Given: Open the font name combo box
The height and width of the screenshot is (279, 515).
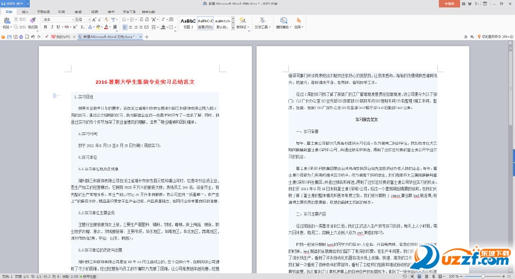Looking at the screenshot, I should (58, 19).
